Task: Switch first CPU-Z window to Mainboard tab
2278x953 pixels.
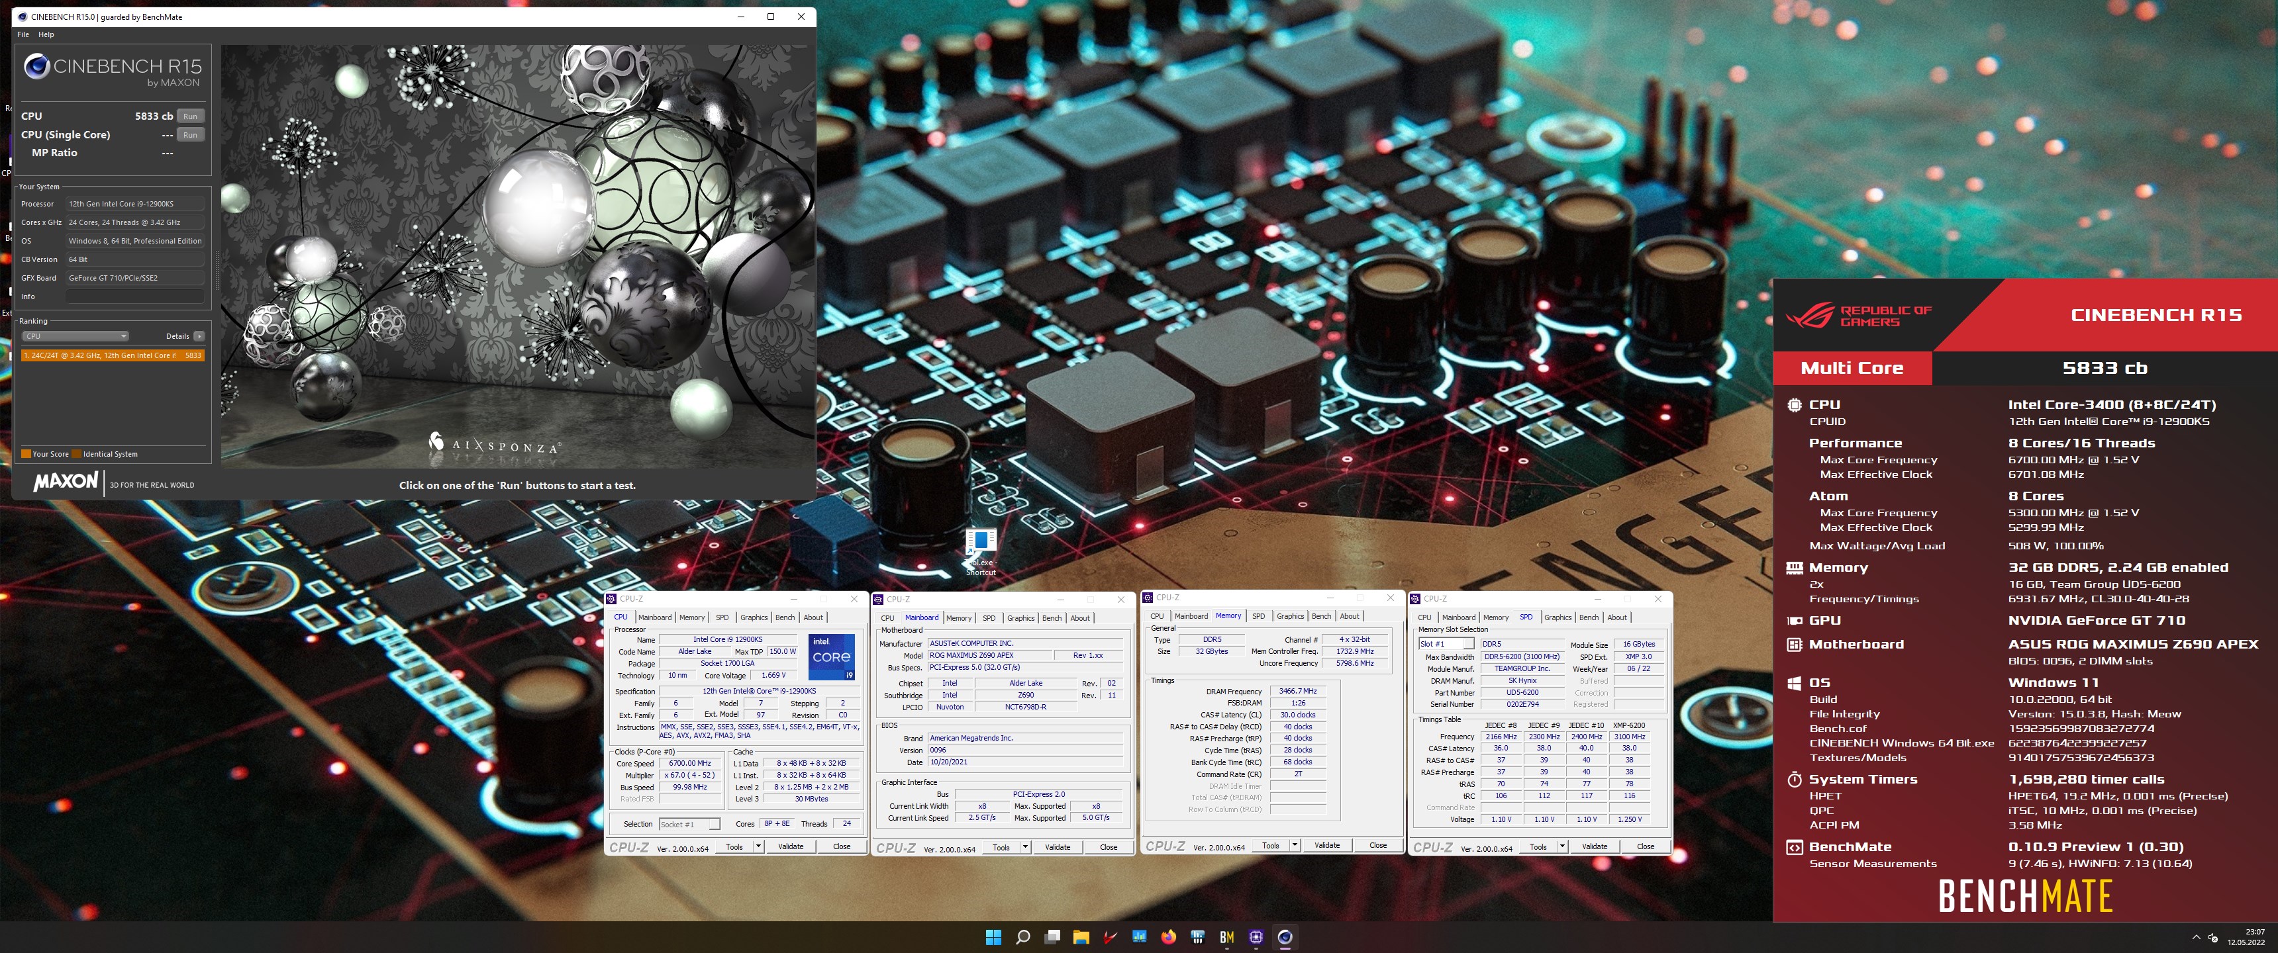Action: pos(654,617)
